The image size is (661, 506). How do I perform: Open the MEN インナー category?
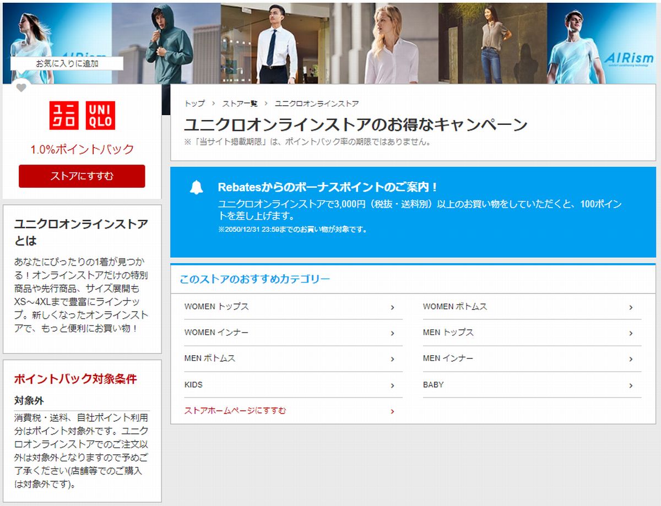[x=532, y=359]
